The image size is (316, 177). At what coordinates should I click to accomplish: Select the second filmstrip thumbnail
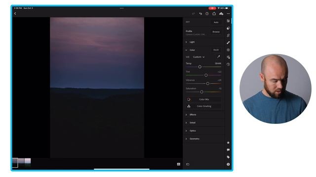21,163
